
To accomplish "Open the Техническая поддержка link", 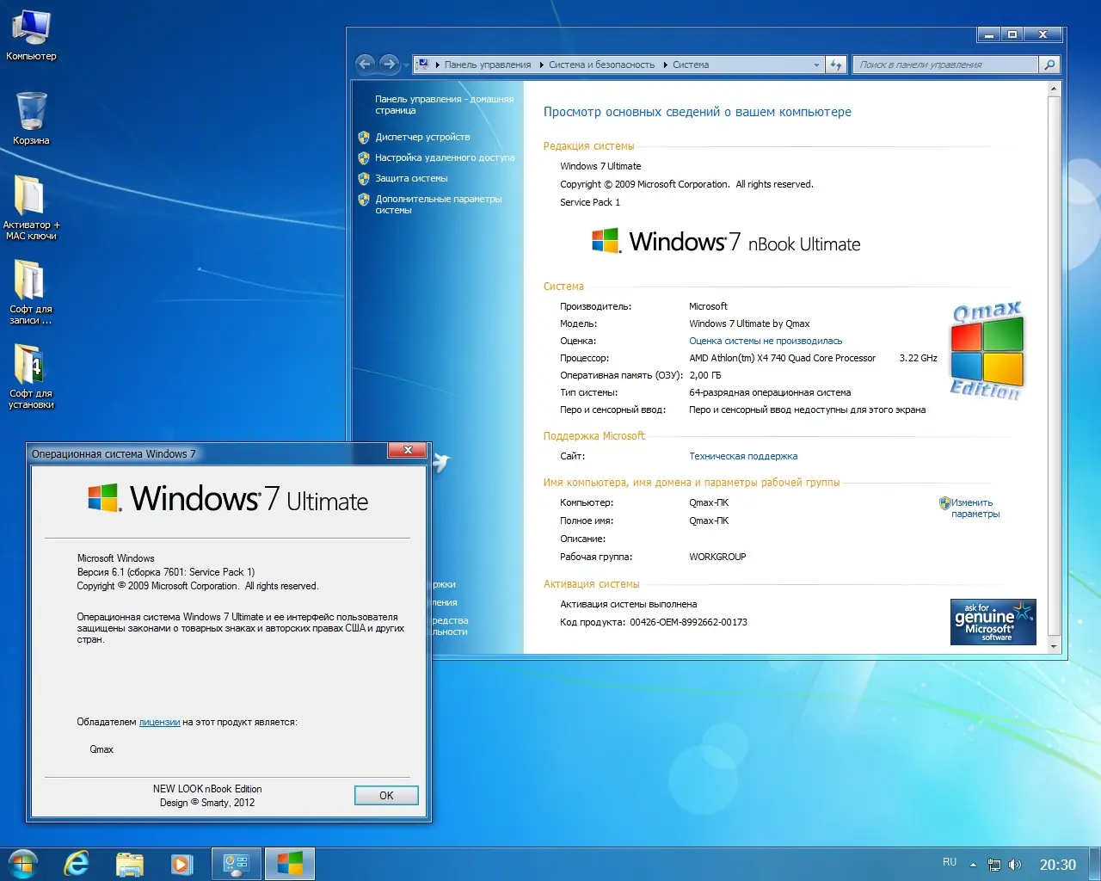I will pos(743,456).
